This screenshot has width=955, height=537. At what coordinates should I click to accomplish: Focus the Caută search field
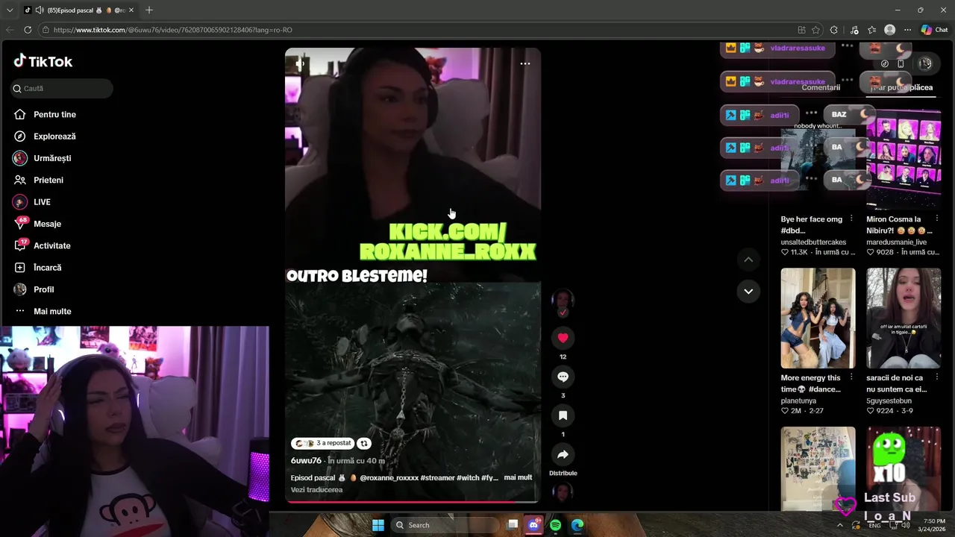click(62, 88)
